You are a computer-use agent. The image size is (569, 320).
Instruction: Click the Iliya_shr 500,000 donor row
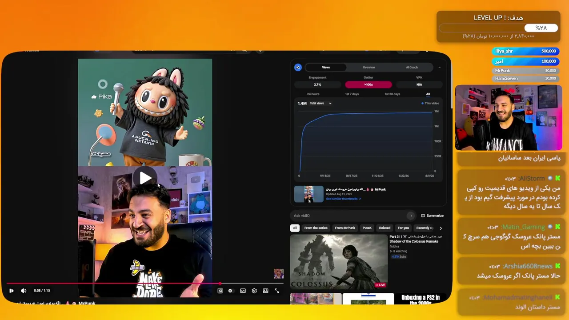(525, 51)
